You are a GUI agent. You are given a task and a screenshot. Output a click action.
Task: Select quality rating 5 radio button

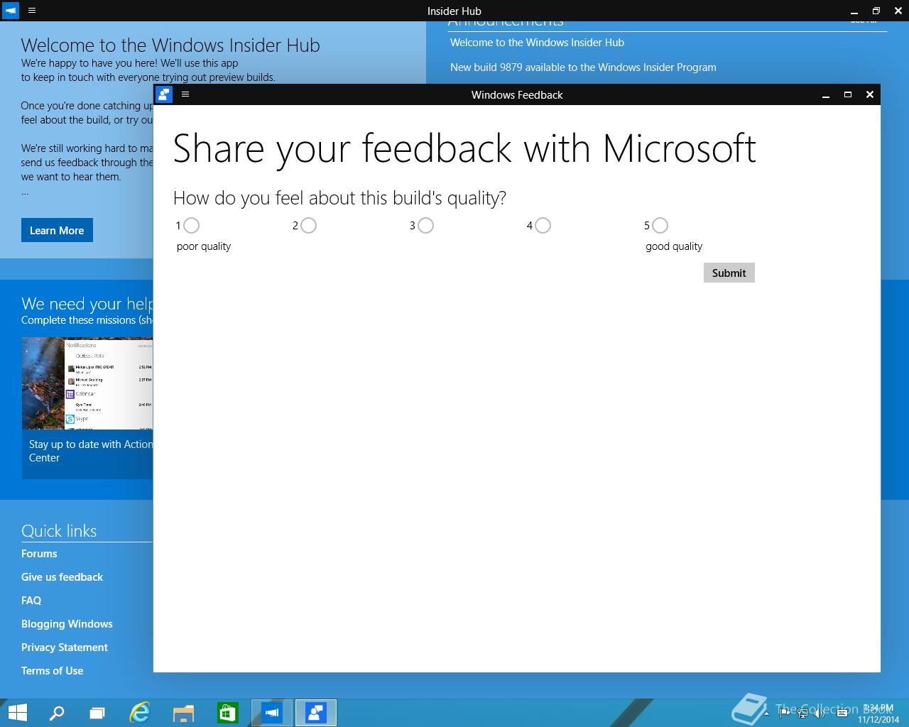pyautogui.click(x=660, y=225)
